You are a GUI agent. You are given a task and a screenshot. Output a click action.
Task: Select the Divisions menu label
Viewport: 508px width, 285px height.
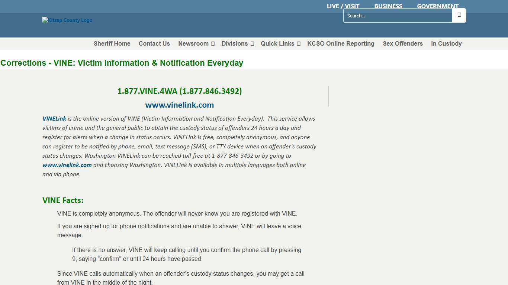pyautogui.click(x=234, y=44)
